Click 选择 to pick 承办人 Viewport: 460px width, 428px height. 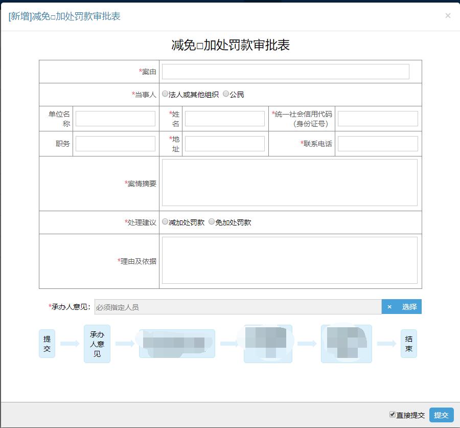(409, 307)
